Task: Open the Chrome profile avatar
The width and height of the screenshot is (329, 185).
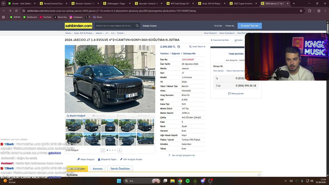Action: coord(319,11)
